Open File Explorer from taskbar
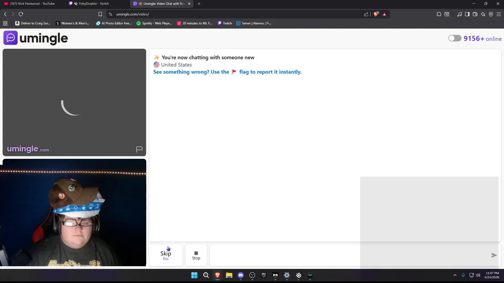This screenshot has width=504, height=283. pos(229,275)
